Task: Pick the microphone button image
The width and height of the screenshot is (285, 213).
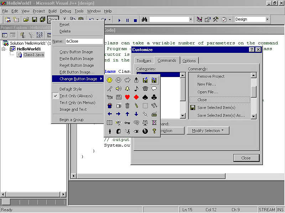Action: click(109, 88)
